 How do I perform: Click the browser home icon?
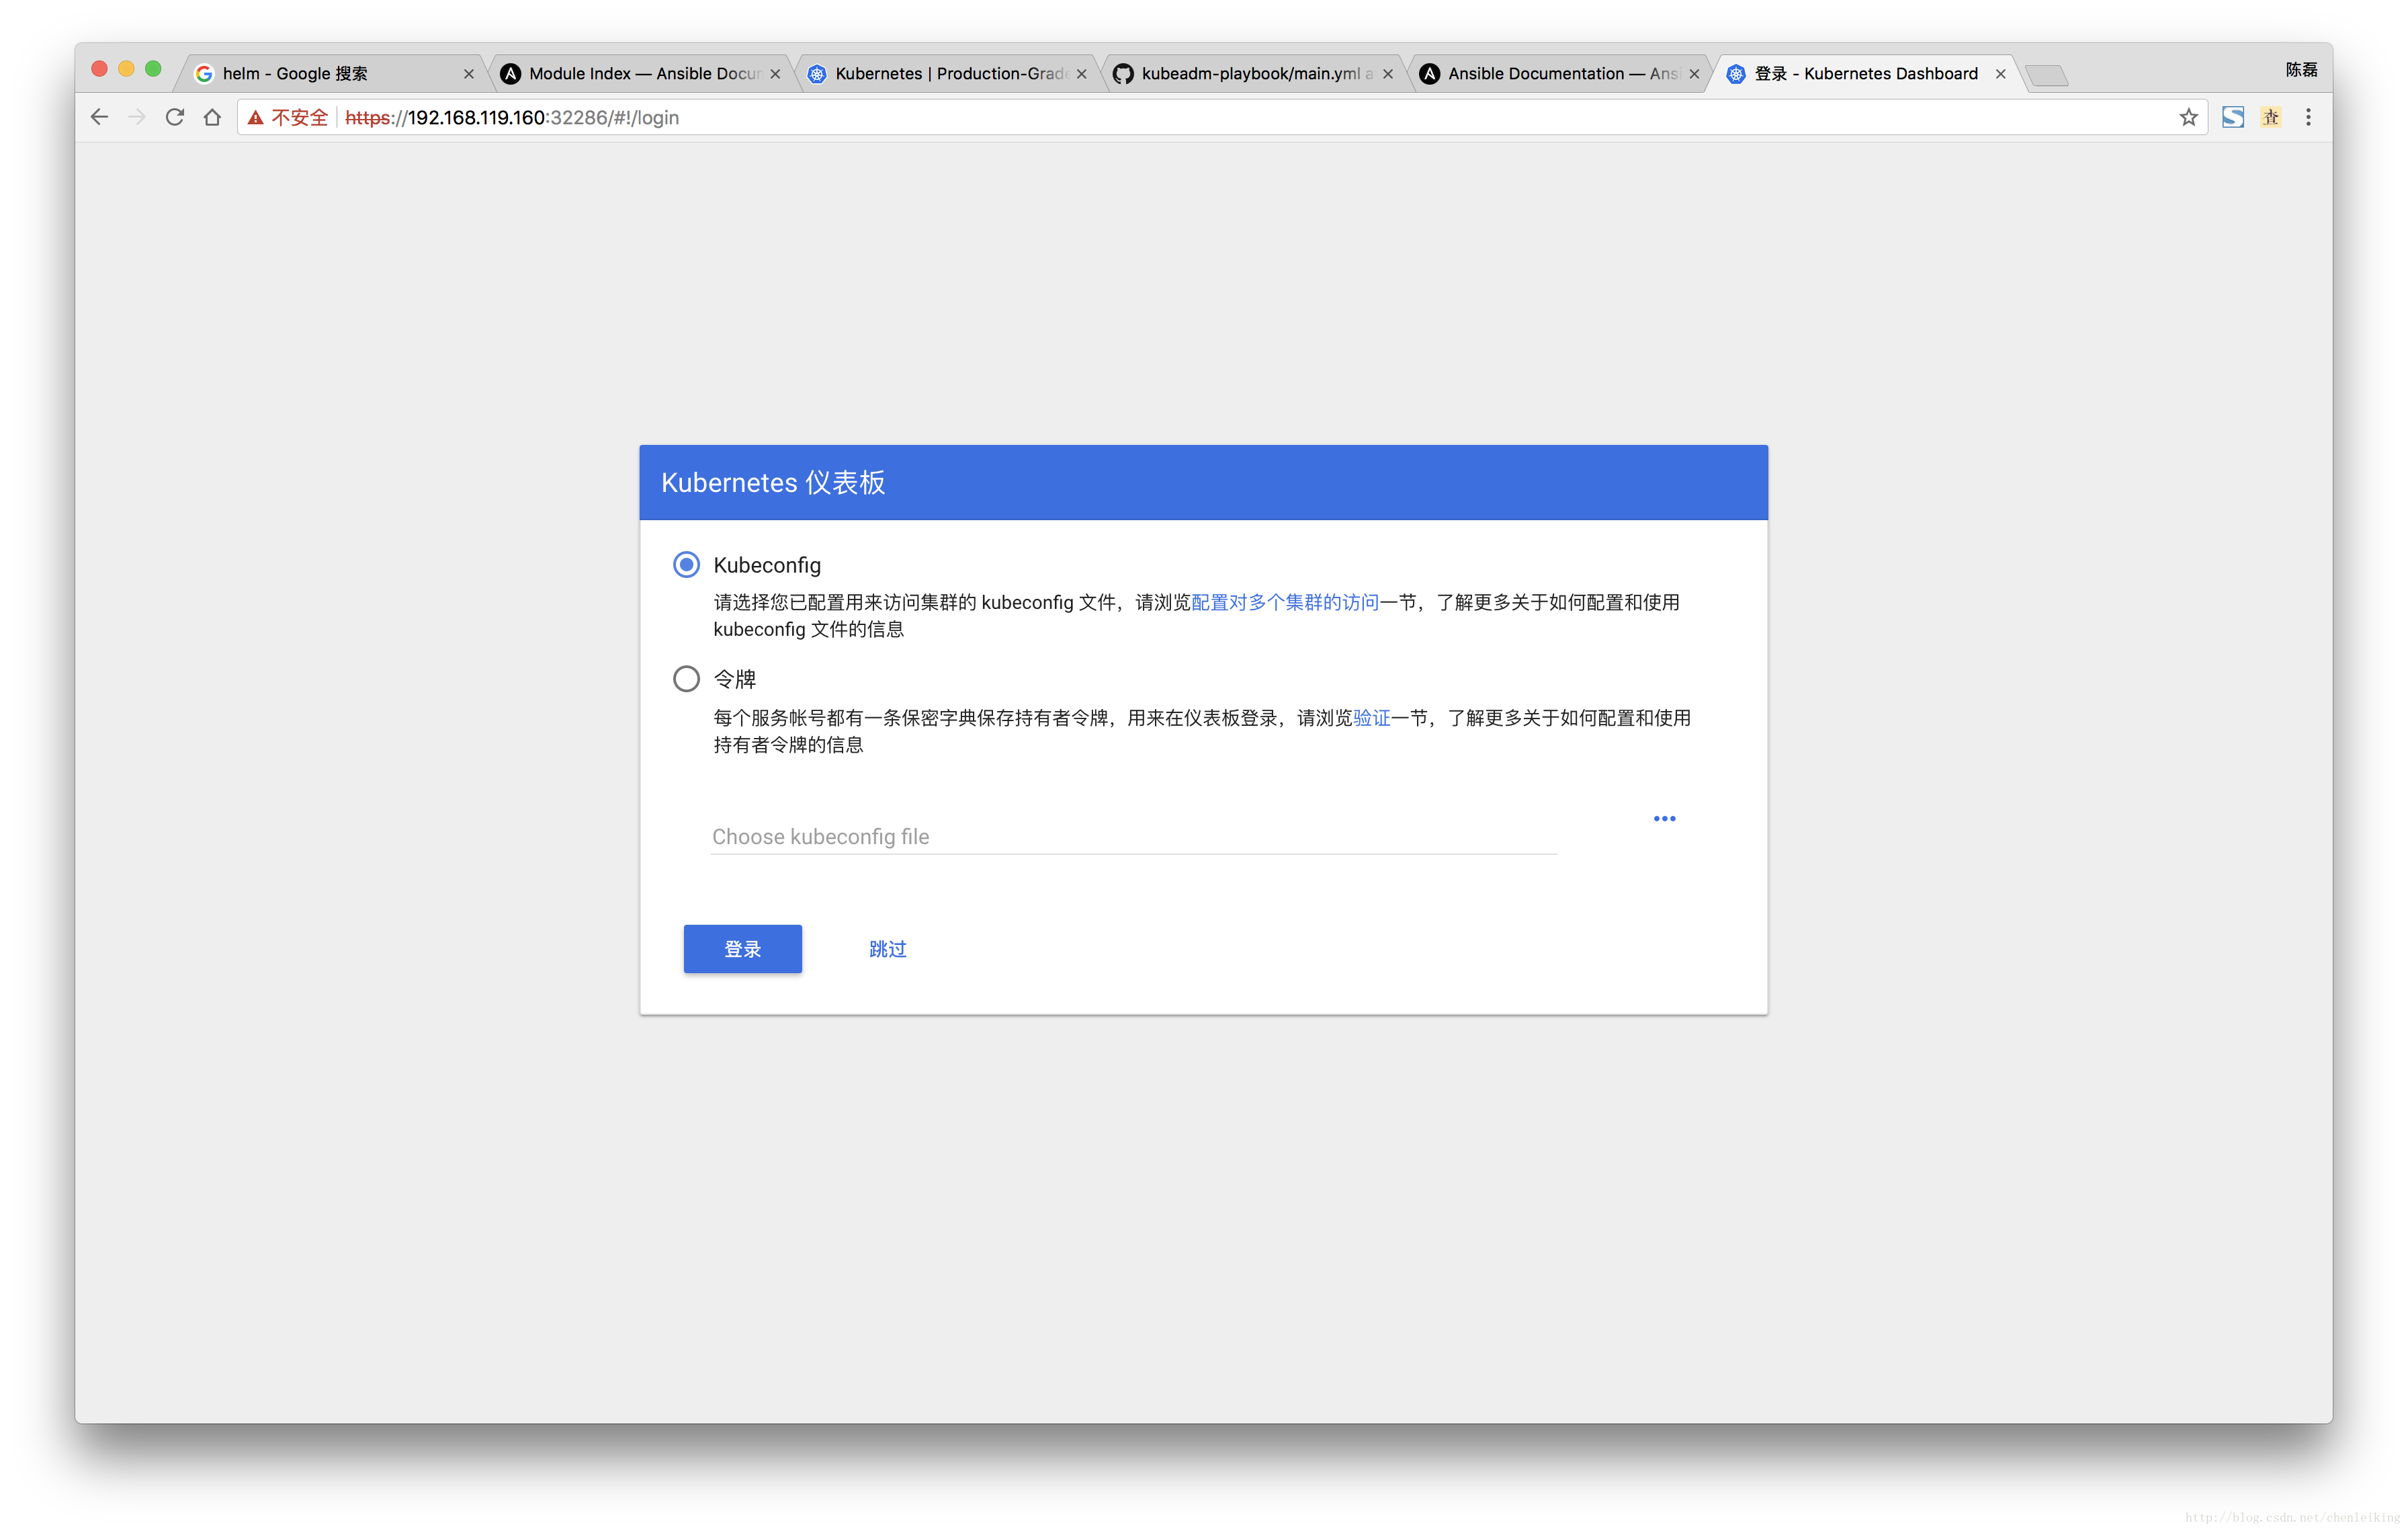(212, 117)
